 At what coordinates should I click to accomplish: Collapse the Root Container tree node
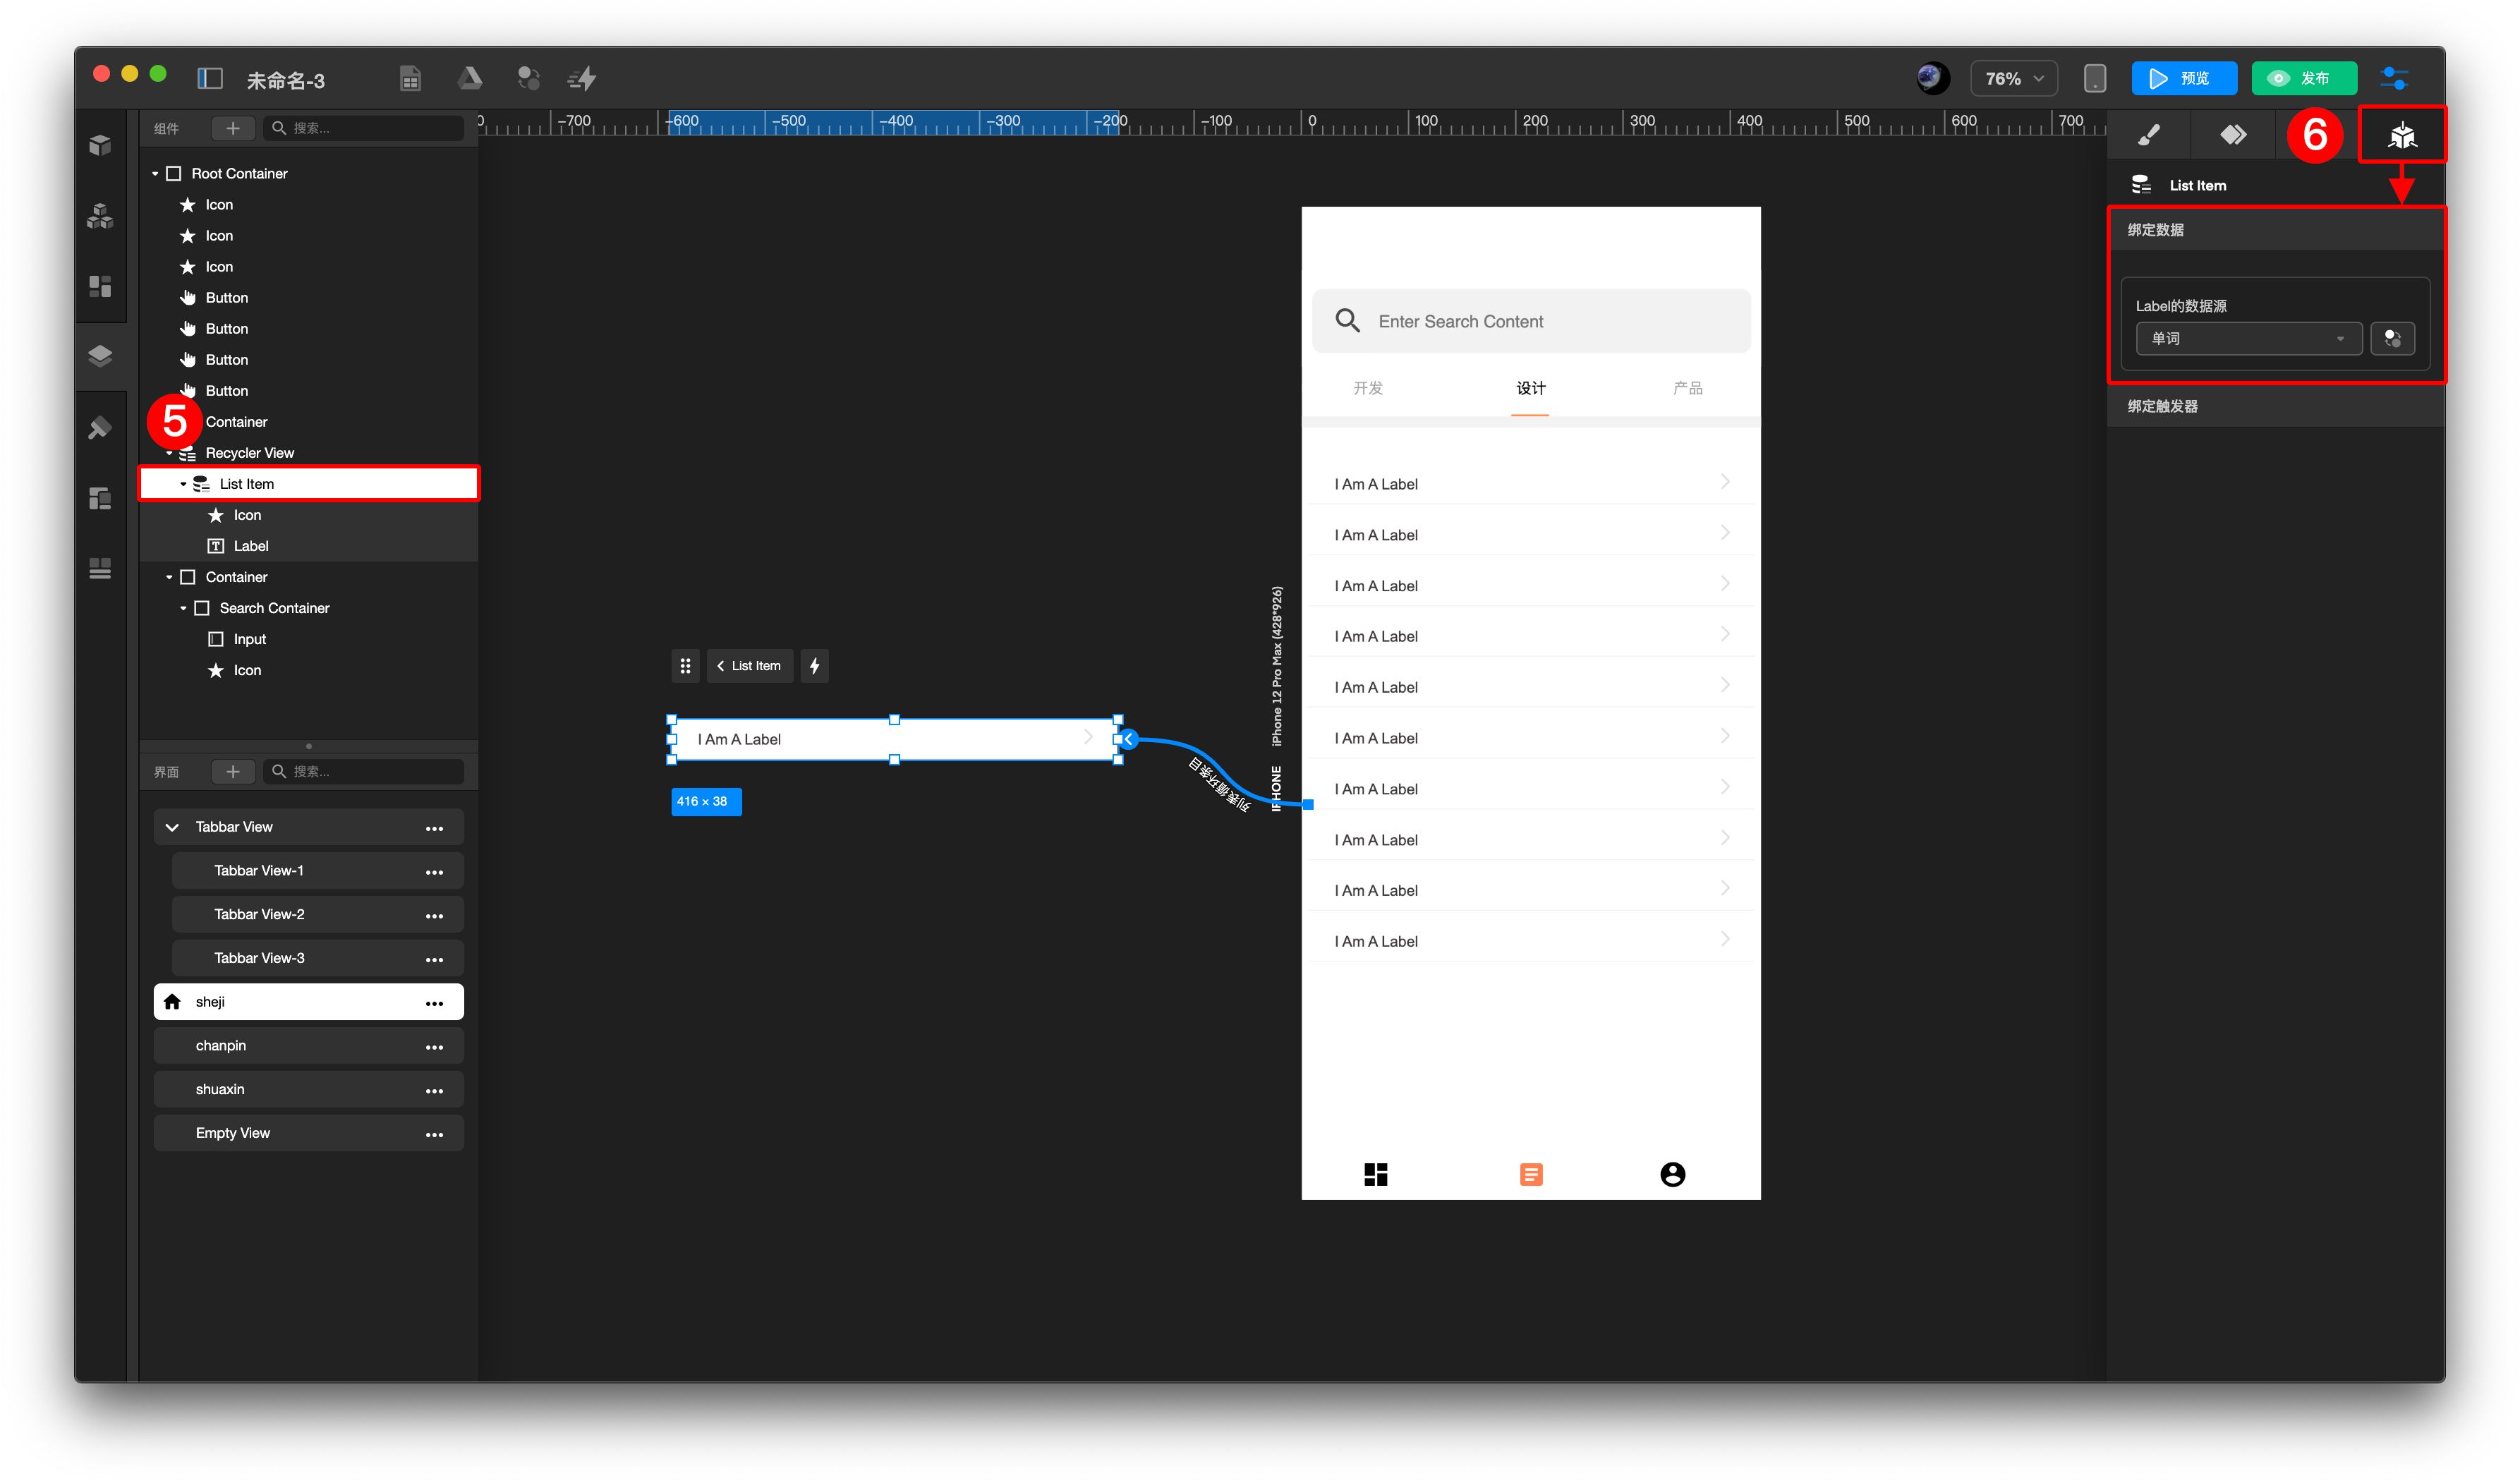click(x=155, y=174)
